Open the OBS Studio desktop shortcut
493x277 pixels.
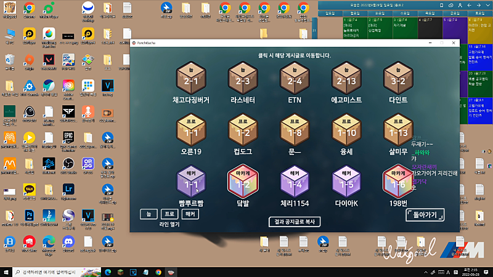click(x=68, y=166)
